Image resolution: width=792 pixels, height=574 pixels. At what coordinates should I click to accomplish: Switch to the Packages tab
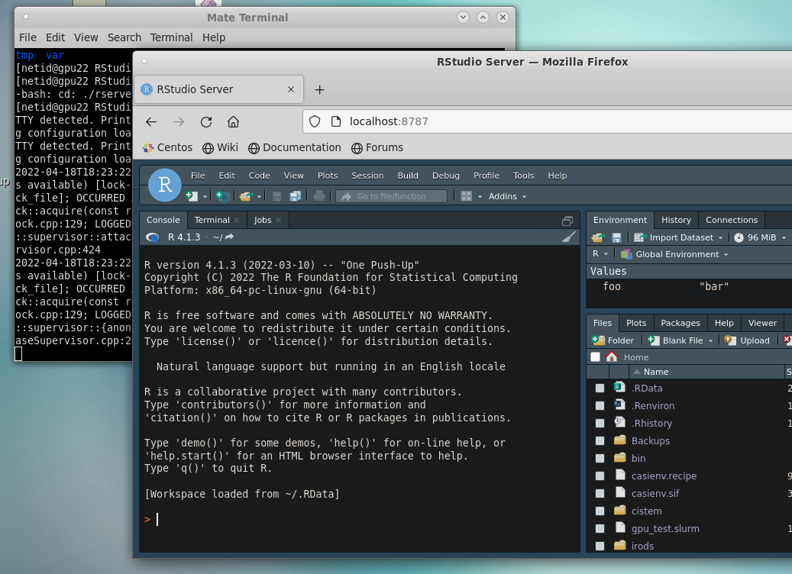click(x=680, y=323)
